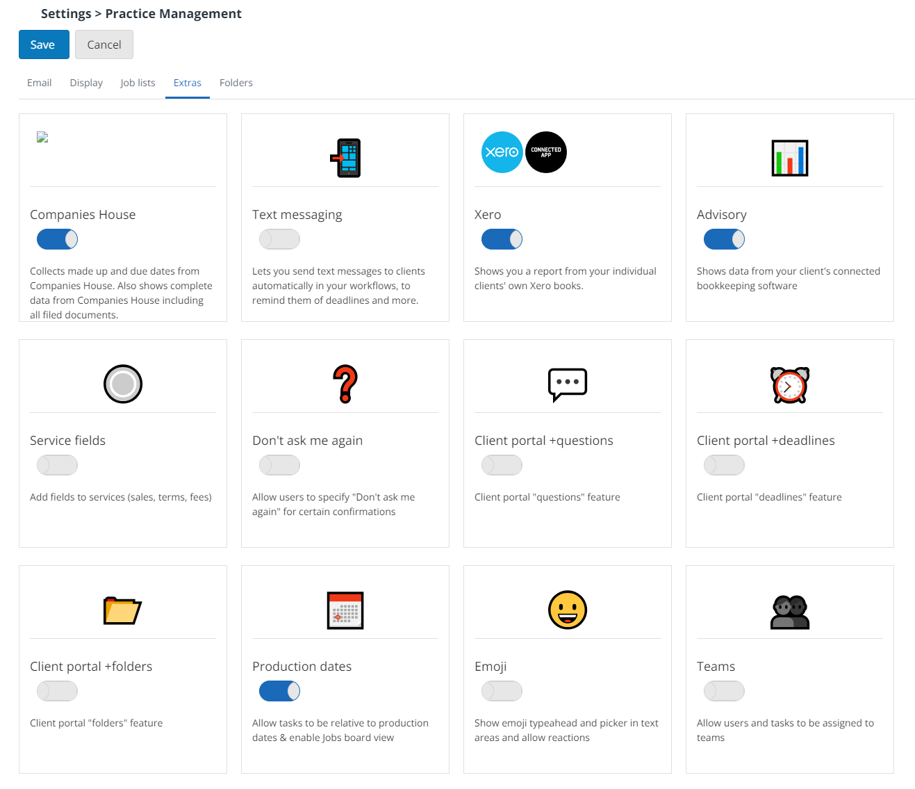Click the red question mark icon
The image size is (915, 789).
(345, 384)
